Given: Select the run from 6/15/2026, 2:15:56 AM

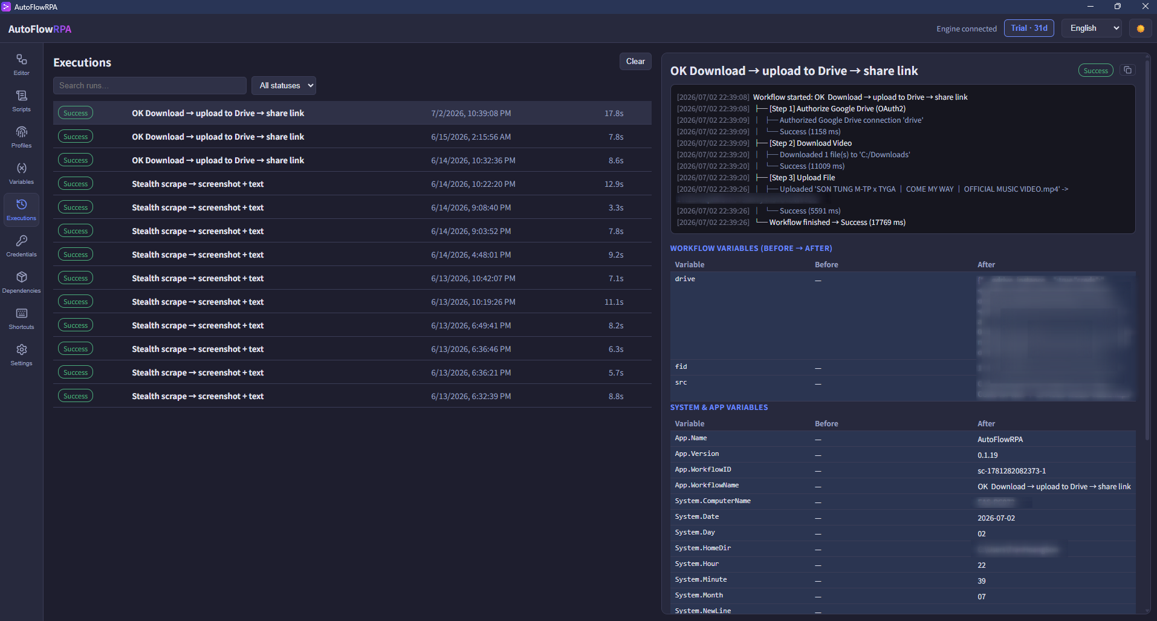Looking at the screenshot, I should tap(352, 137).
